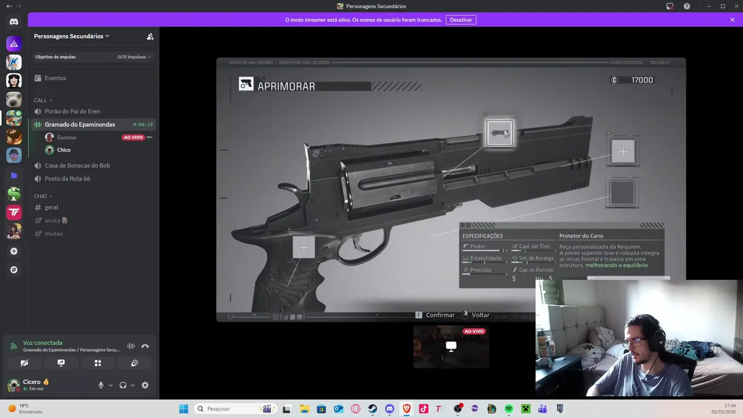743x418 pixels.
Task: Open Steam from the taskbar
Action: click(372, 409)
